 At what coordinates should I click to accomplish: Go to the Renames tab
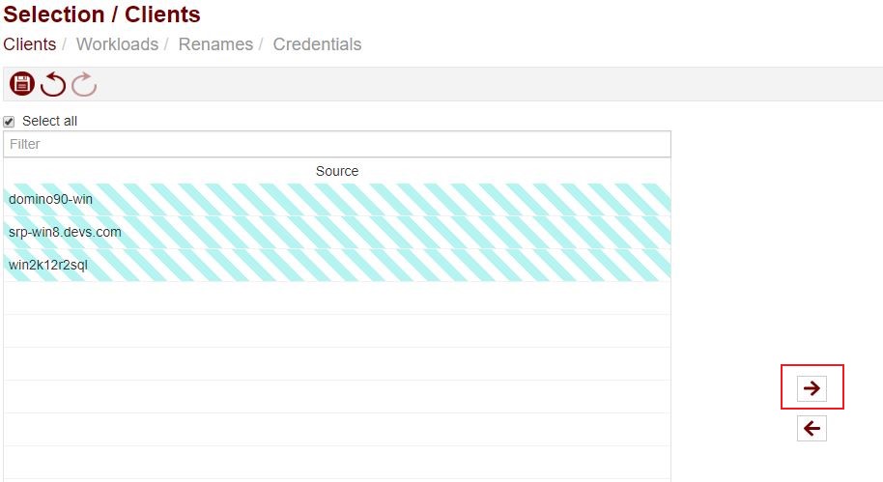[x=215, y=44]
